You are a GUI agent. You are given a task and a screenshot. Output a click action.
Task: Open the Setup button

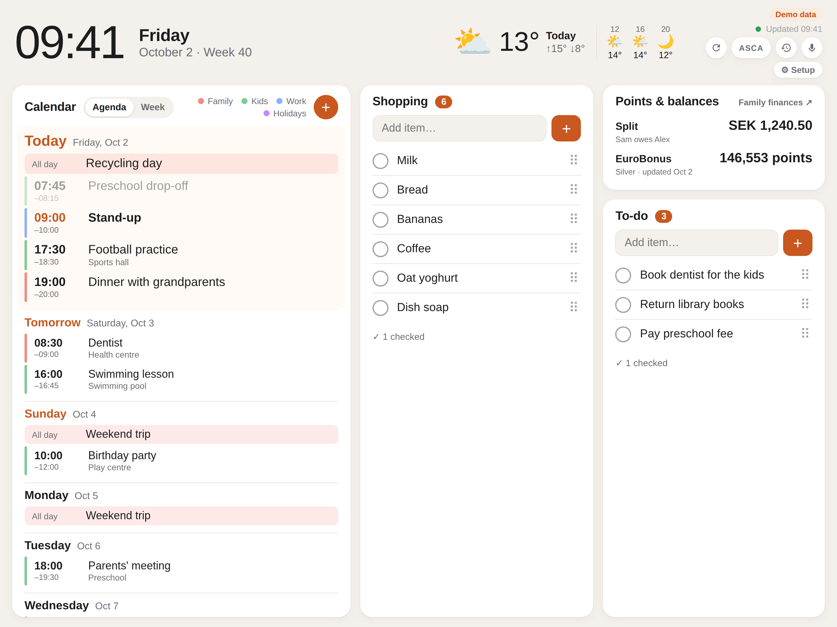coord(798,70)
